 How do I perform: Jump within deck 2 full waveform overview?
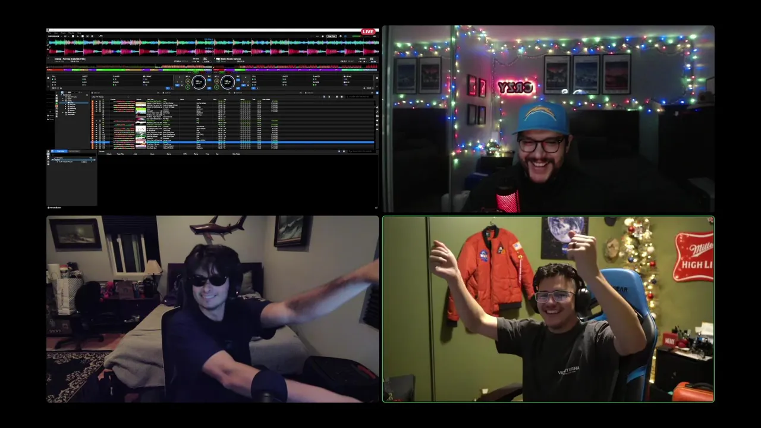coord(295,65)
